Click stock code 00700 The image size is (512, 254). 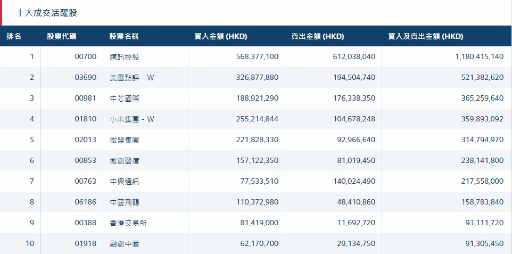[86, 57]
